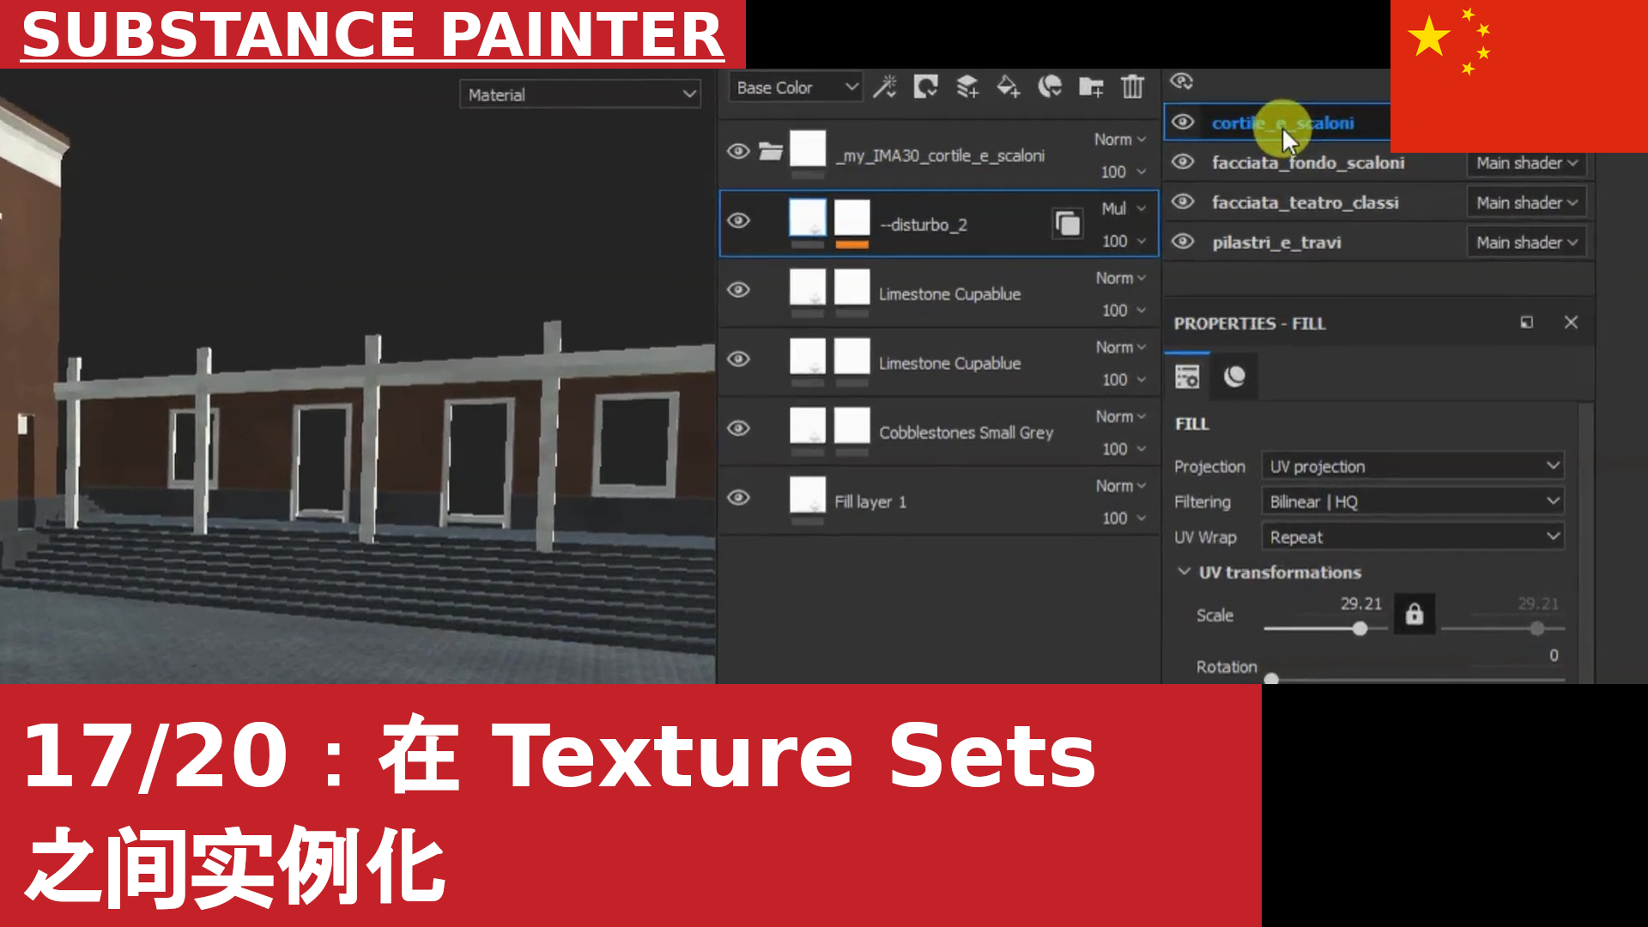1648x927 pixels.
Task: Open the fill properties panel icon tab
Action: pyautogui.click(x=1187, y=377)
